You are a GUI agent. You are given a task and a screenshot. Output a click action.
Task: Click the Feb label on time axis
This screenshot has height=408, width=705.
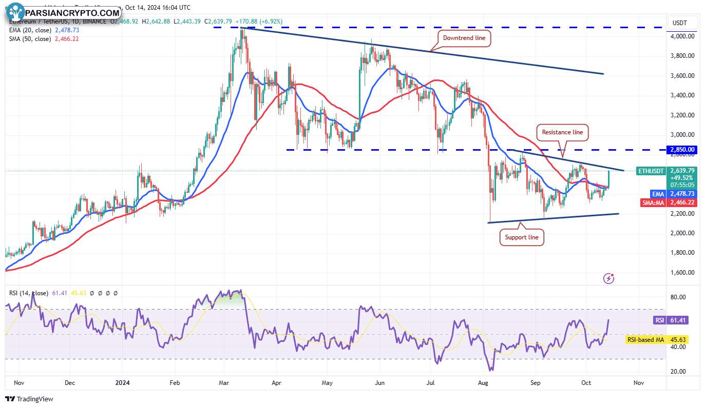click(x=174, y=383)
